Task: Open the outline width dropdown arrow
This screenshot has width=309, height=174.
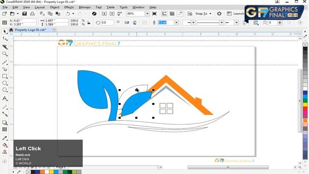Action: point(176,23)
